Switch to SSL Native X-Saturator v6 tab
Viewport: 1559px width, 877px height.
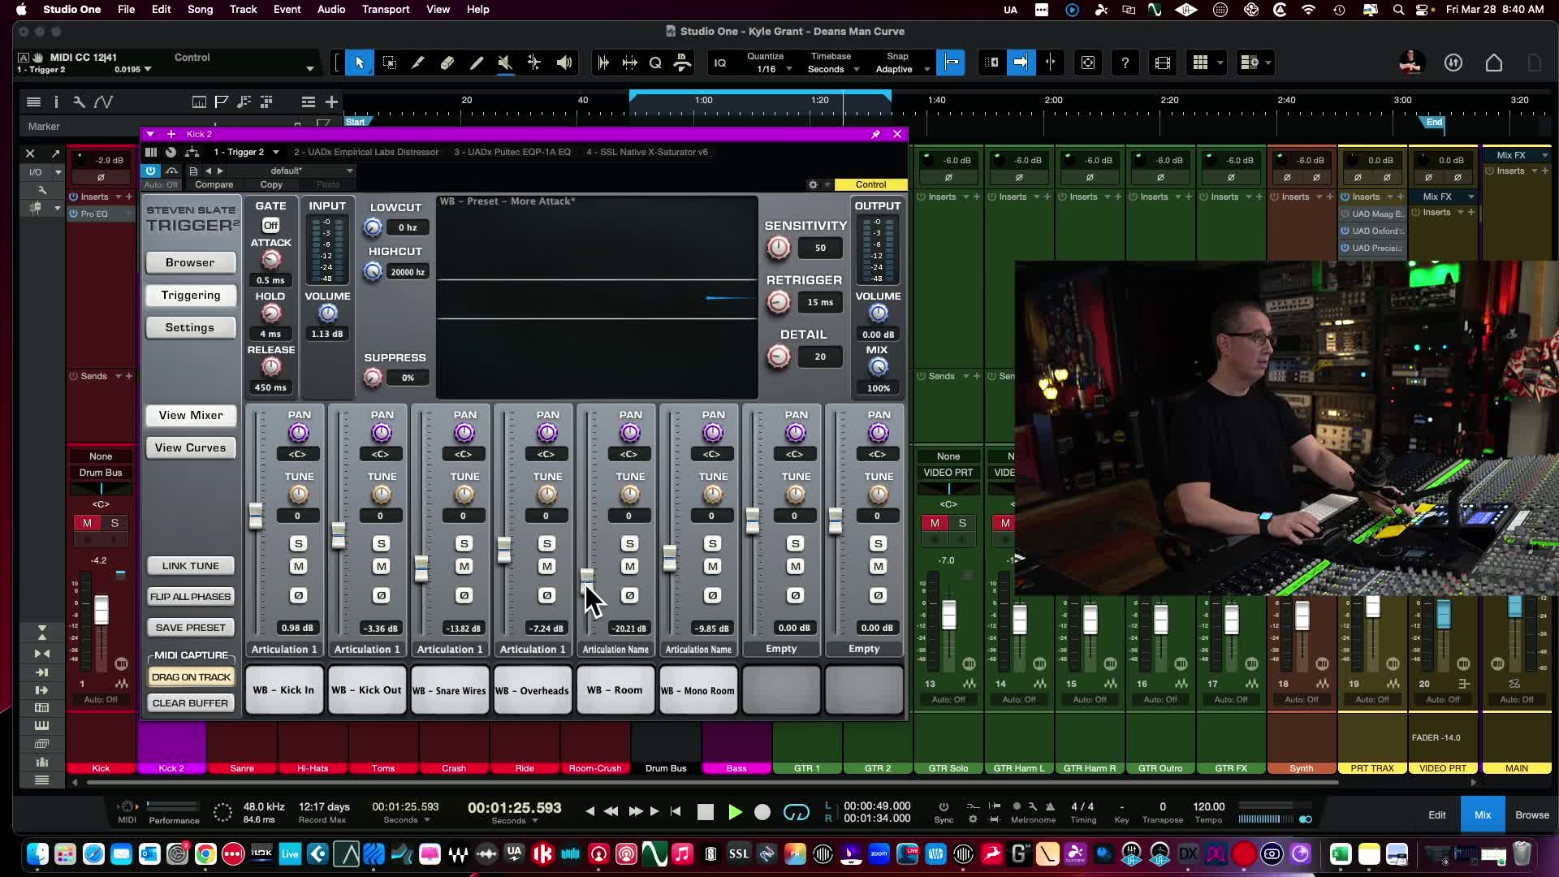pos(647,152)
